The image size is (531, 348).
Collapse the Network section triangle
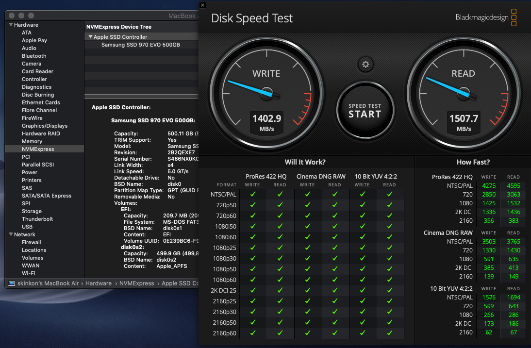point(11,234)
